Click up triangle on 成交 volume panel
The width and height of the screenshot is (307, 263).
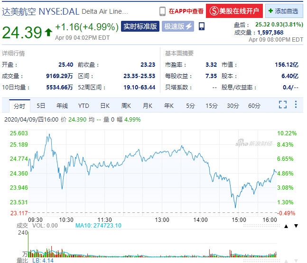tap(285, 227)
